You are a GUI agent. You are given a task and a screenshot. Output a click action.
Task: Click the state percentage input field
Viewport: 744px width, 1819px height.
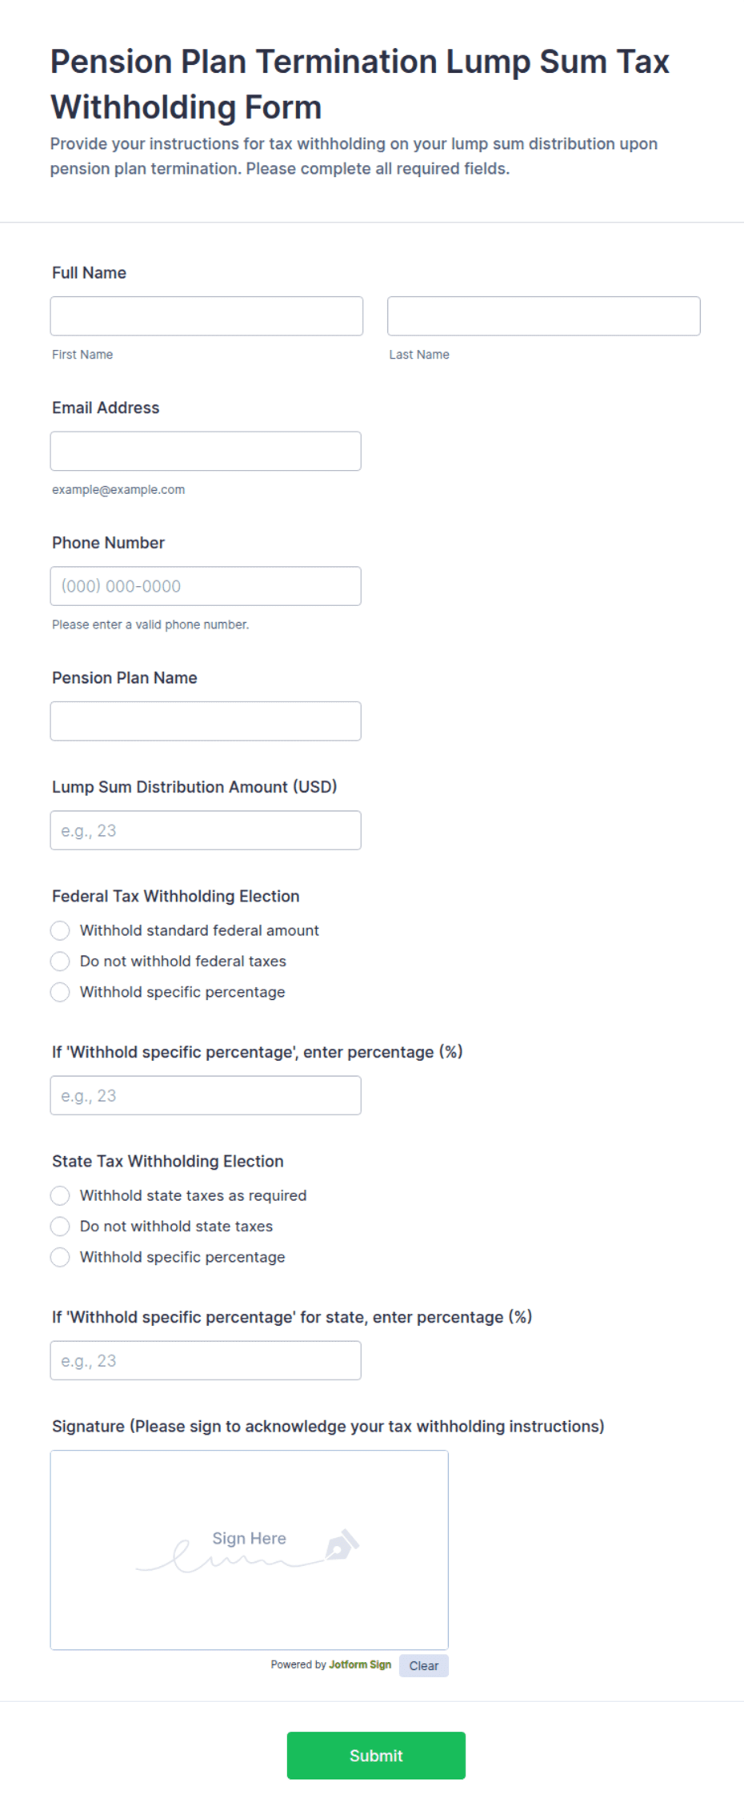(206, 1360)
